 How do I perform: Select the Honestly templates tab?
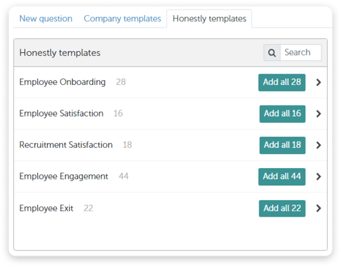pyautogui.click(x=210, y=18)
